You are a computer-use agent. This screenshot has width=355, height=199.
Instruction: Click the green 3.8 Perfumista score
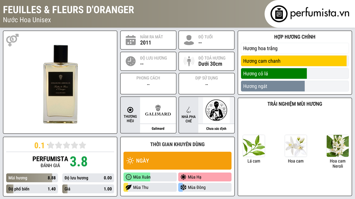coord(79,162)
